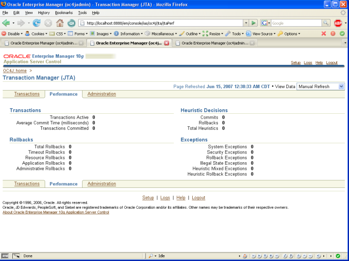Open the CSS toolbar menu

pos(57,34)
